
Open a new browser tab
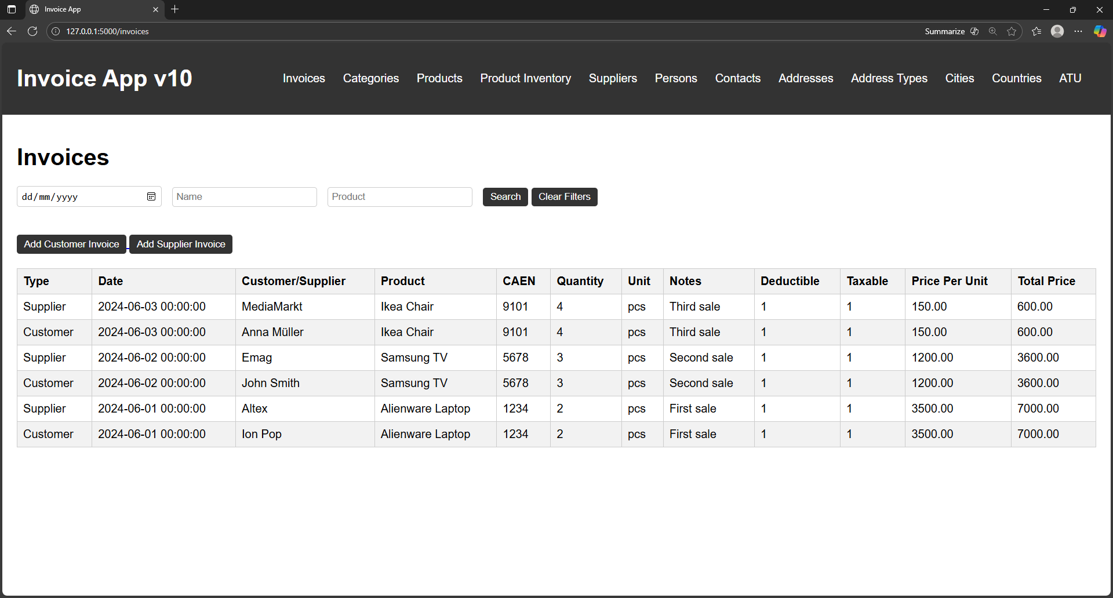pos(175,9)
